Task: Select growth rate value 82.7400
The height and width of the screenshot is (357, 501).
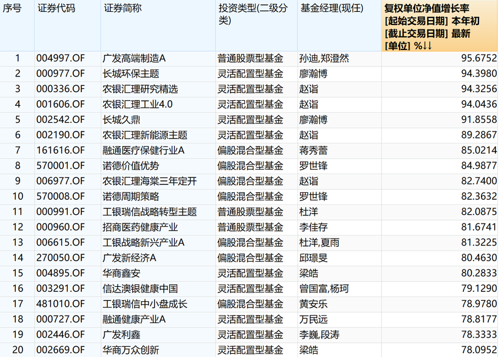Action: [479, 181]
